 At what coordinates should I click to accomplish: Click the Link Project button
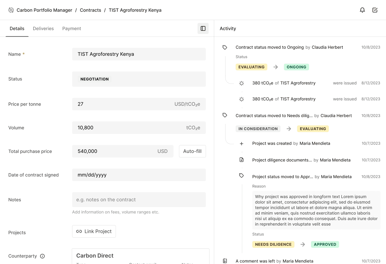(94, 231)
